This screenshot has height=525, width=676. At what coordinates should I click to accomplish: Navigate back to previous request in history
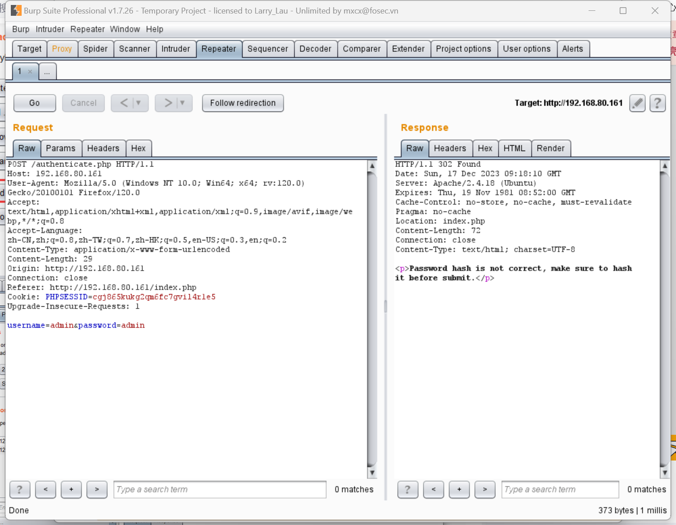[124, 103]
